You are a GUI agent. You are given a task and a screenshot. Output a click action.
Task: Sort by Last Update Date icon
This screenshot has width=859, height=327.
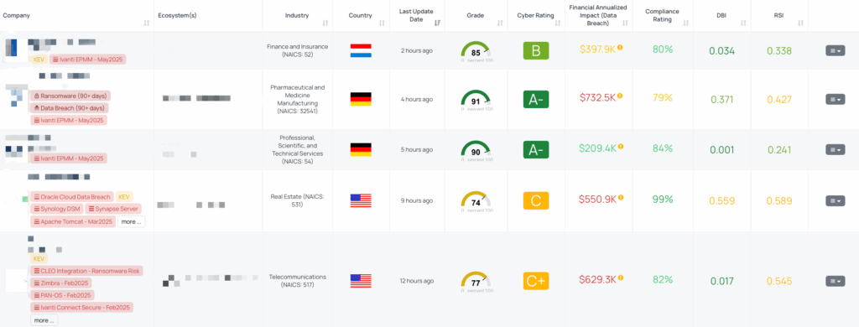click(x=437, y=23)
